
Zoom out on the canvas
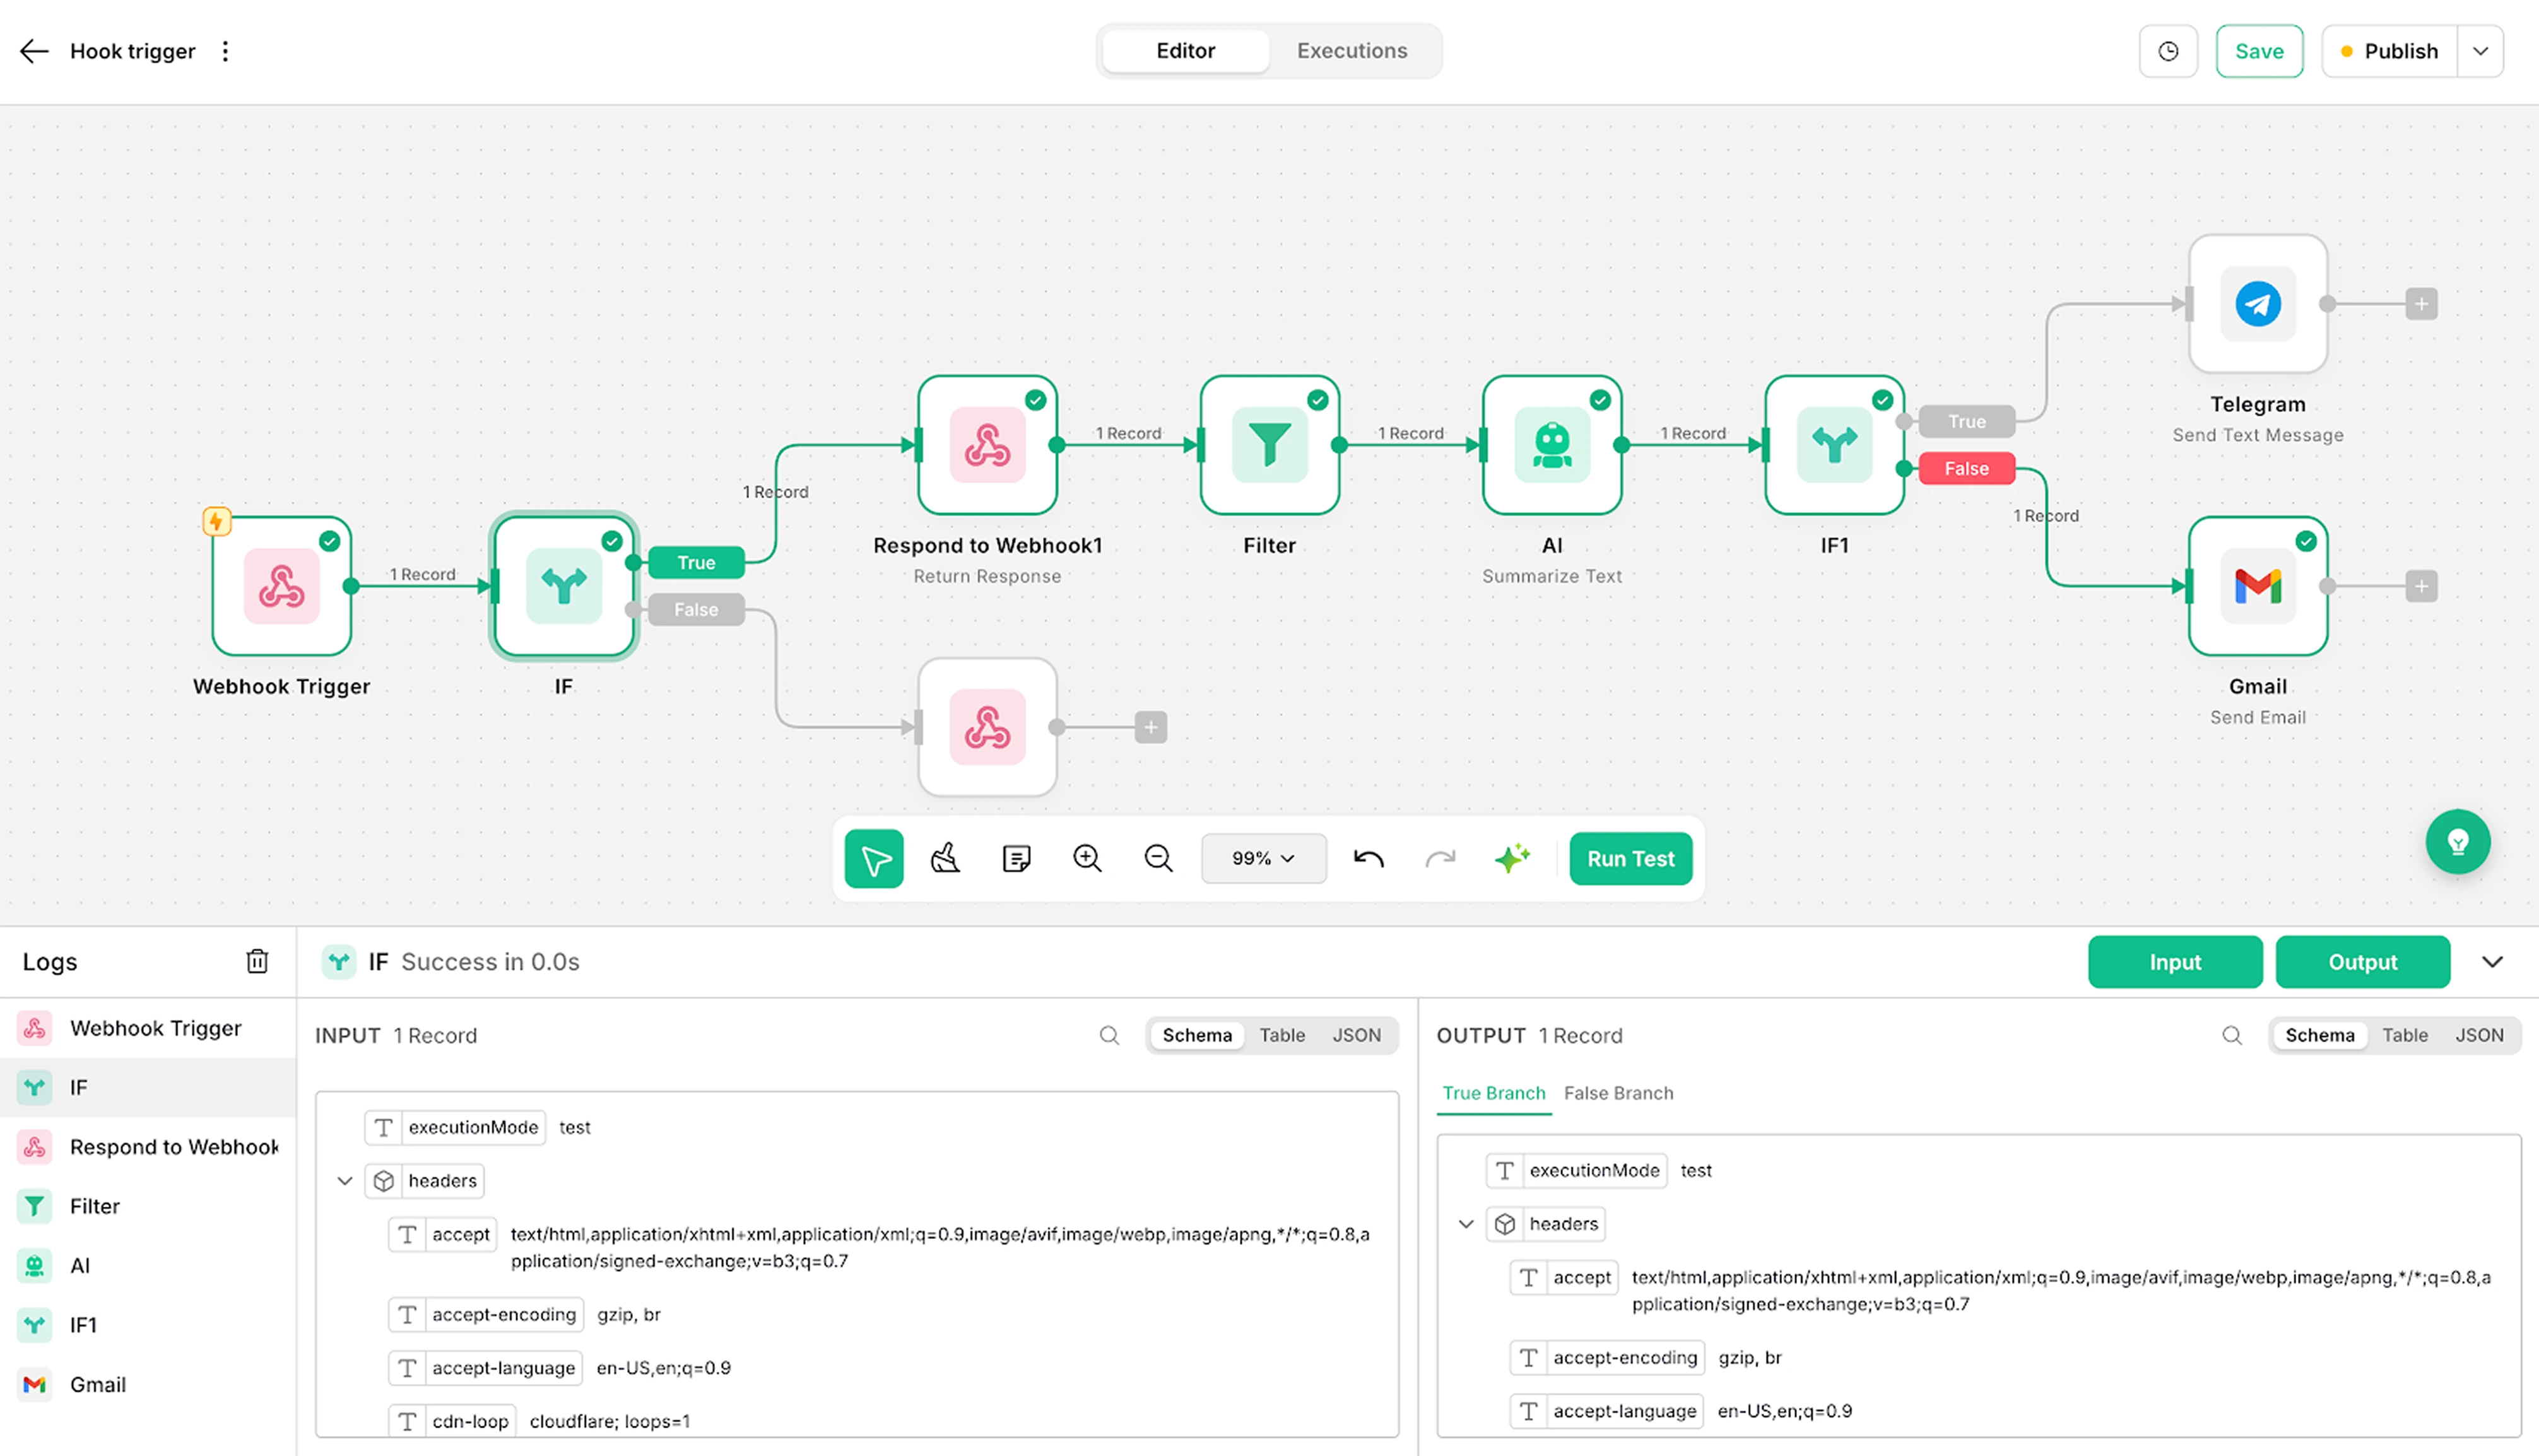[1158, 858]
